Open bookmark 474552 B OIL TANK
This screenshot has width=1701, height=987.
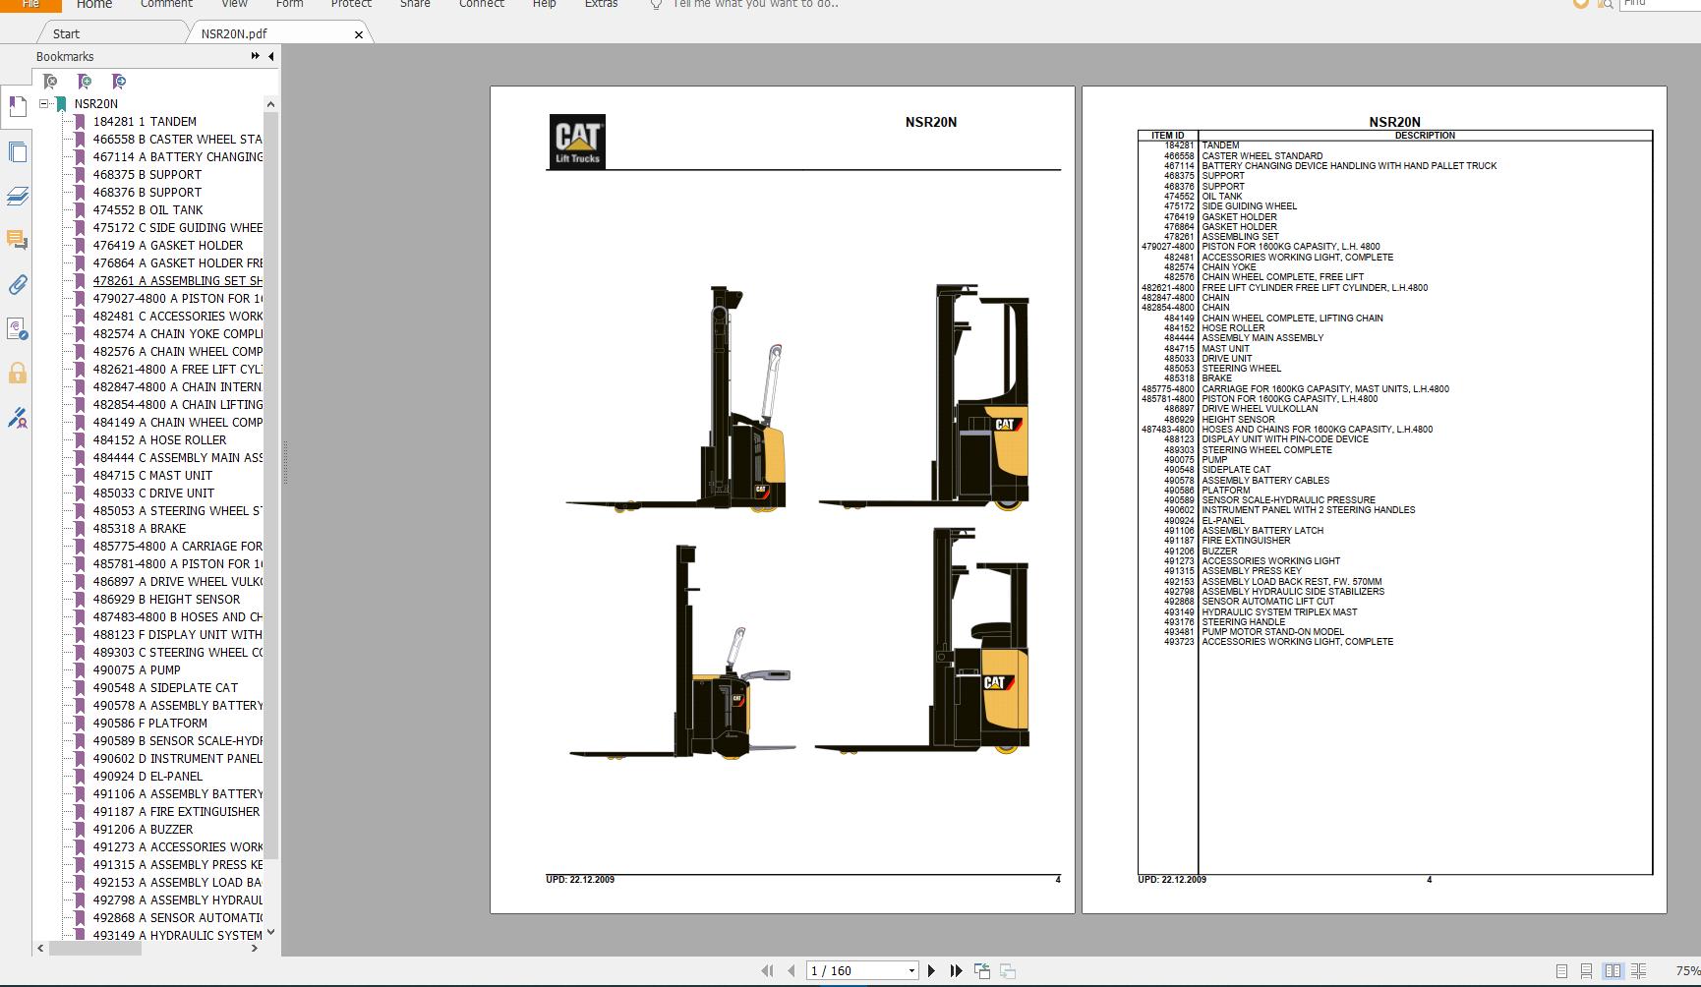coord(147,209)
